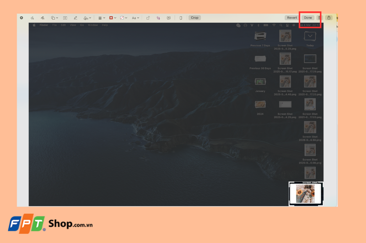366x243 pixels.
Task: Click the 2024 stack icon
Action: [260, 104]
